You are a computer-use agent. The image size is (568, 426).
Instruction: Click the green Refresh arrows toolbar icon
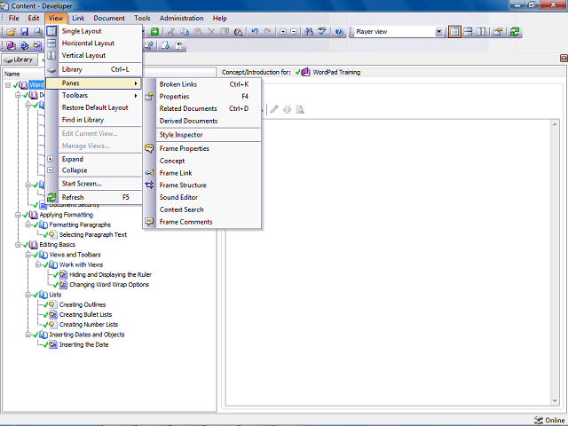pyautogui.click(x=515, y=32)
